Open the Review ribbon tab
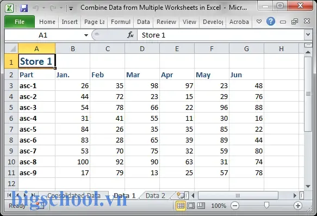317x216 pixels. coord(166,22)
